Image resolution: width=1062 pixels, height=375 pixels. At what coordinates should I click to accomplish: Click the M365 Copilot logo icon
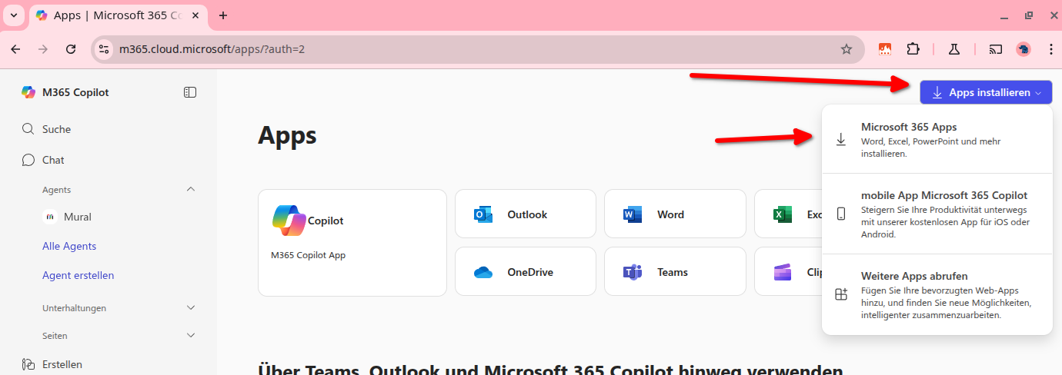tap(28, 92)
